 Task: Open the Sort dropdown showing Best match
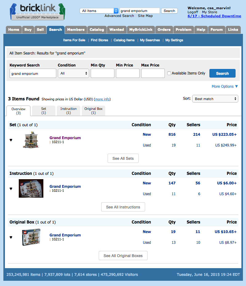(x=215, y=99)
